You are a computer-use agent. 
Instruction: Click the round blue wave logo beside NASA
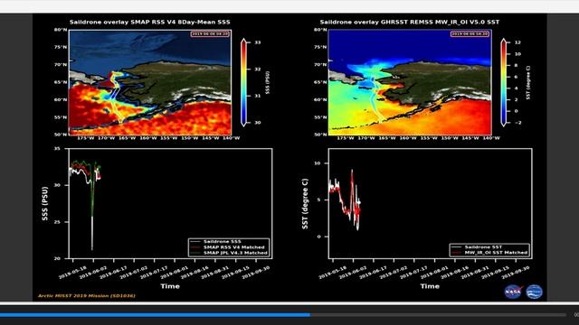click(534, 292)
